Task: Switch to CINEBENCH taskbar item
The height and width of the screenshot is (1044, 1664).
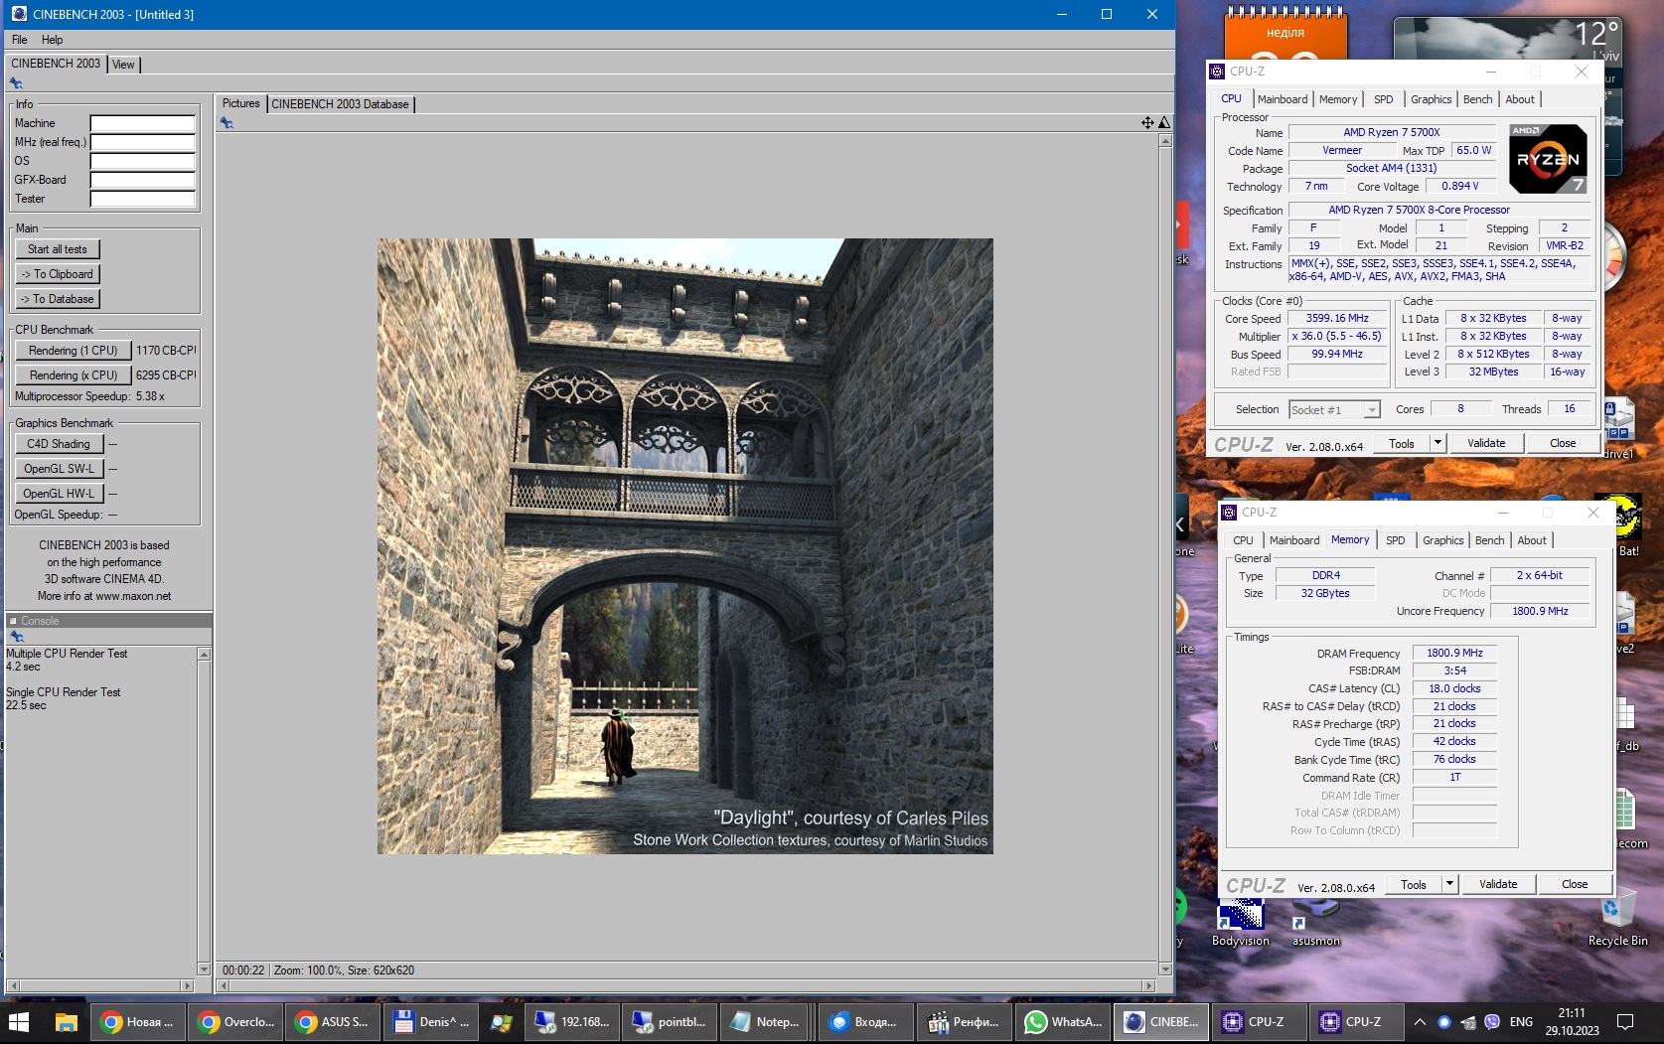Action: click(1160, 1021)
